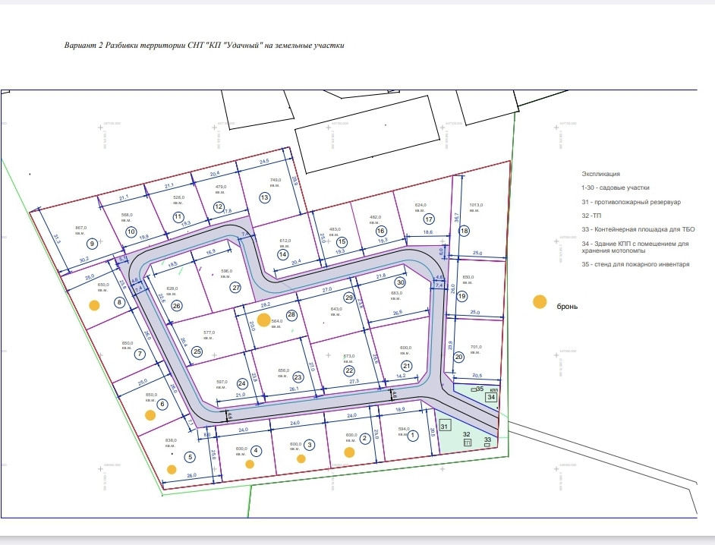Viewport: 715px width, 545px height.
Task: Click the orange reservation dot in plot 8
Action: coord(94,305)
